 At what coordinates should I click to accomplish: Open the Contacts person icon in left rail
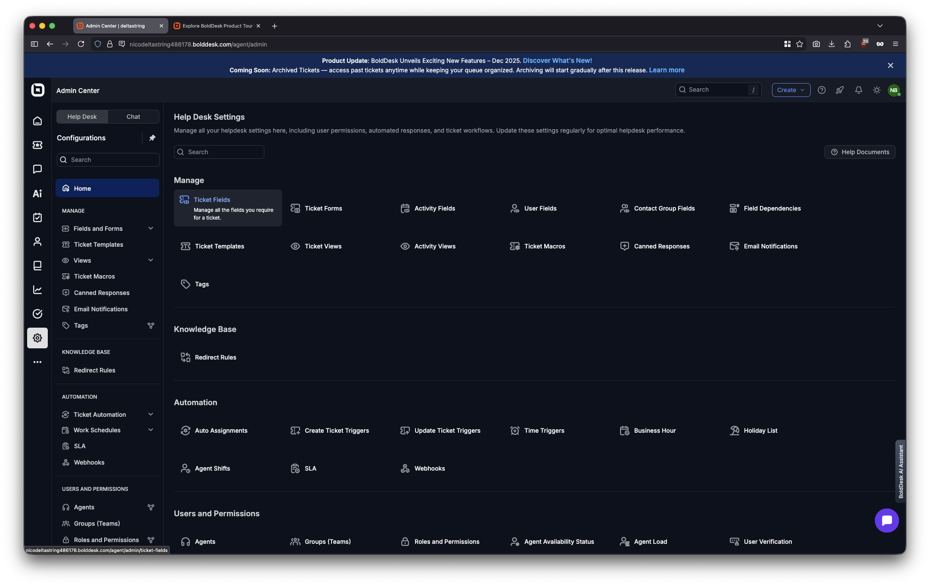tap(37, 242)
